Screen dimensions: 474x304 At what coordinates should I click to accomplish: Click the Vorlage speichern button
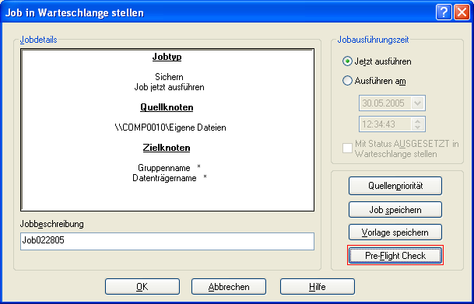coord(395,232)
